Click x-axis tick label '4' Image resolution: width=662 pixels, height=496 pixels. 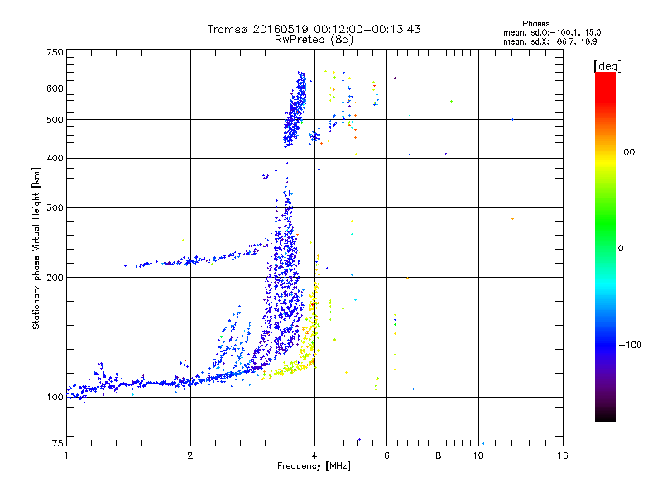point(314,455)
